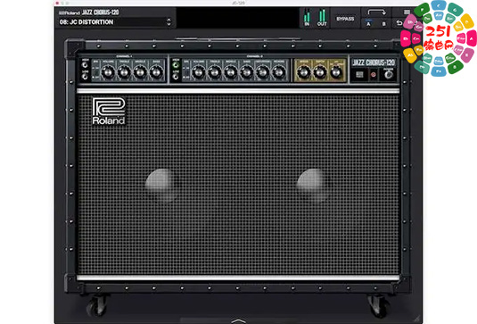Toggle the amp POWER switch
Image resolution: width=477 pixels, height=324 pixels.
[x=388, y=75]
